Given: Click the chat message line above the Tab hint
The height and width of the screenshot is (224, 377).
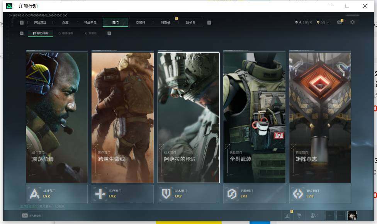Looking at the screenshot, I should click(x=42, y=207).
